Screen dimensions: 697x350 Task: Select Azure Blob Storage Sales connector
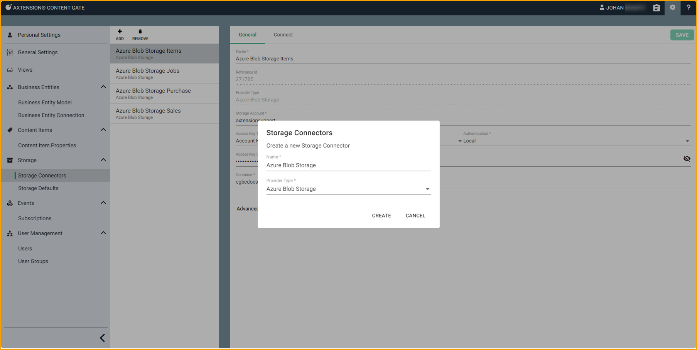(165, 114)
